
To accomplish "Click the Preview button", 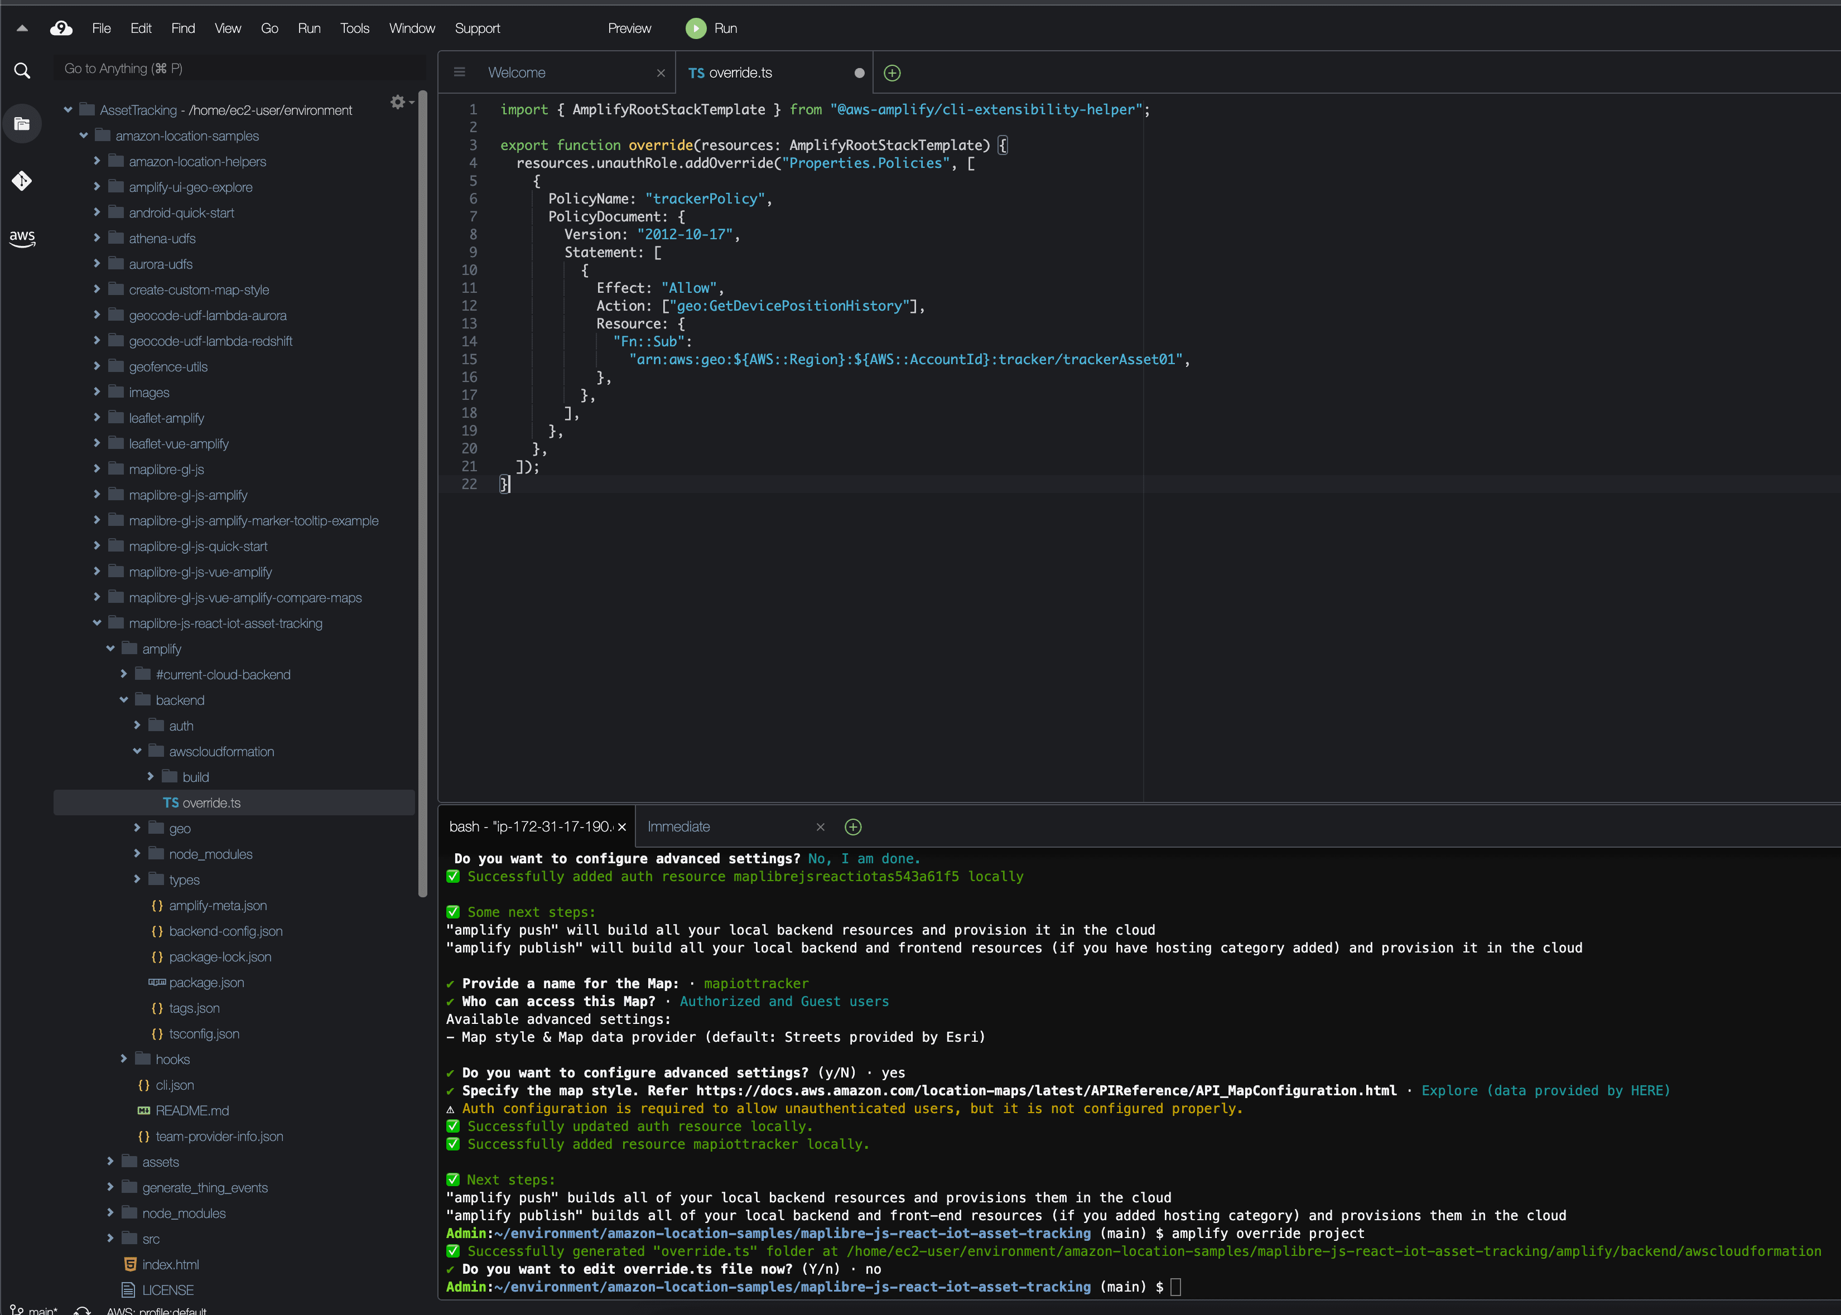I will click(629, 28).
